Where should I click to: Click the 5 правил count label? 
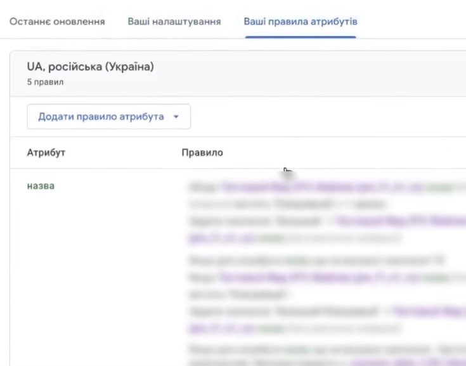tap(45, 82)
